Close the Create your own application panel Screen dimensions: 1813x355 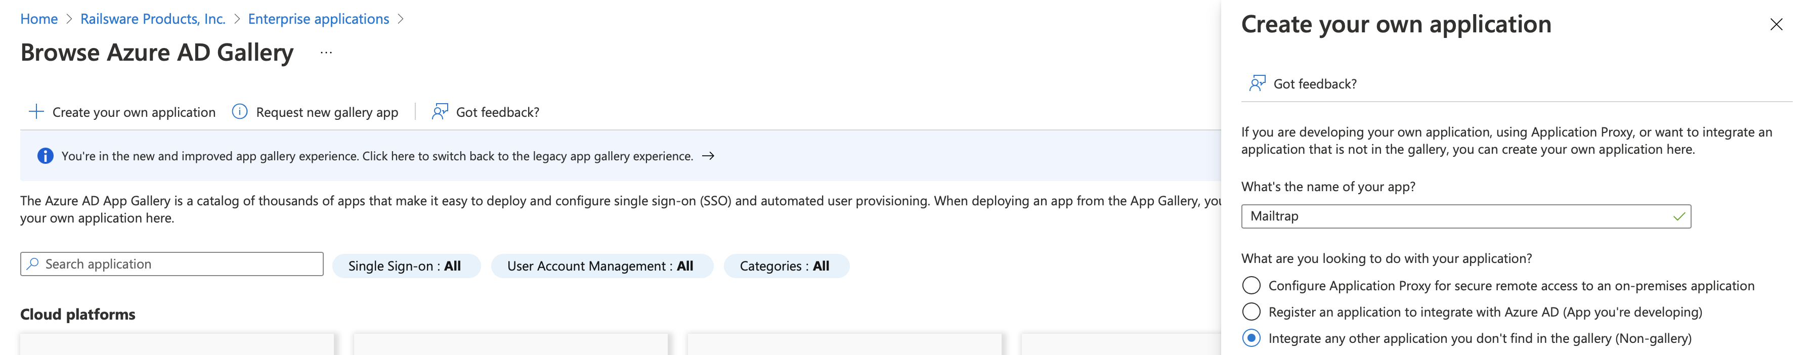coord(1777,25)
